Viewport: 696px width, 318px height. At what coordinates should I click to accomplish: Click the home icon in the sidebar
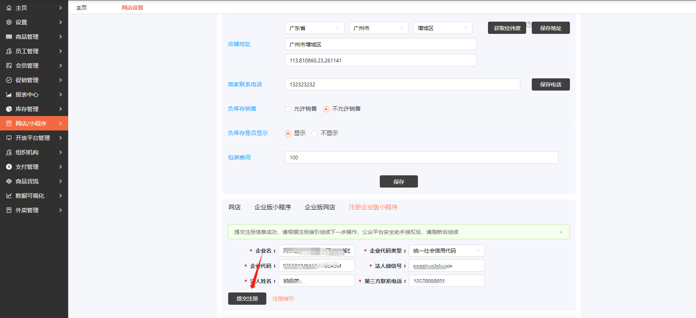pyautogui.click(x=9, y=8)
